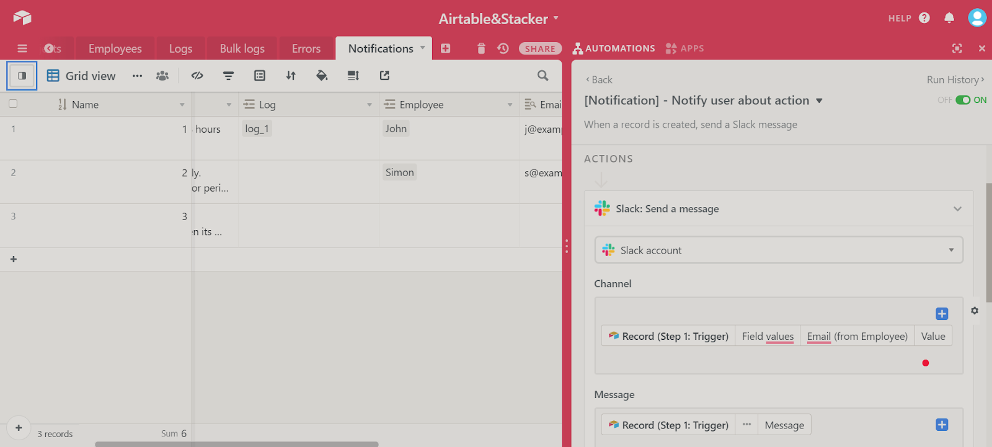Switch to the Logs tab
This screenshot has height=447, width=992.
tap(180, 48)
